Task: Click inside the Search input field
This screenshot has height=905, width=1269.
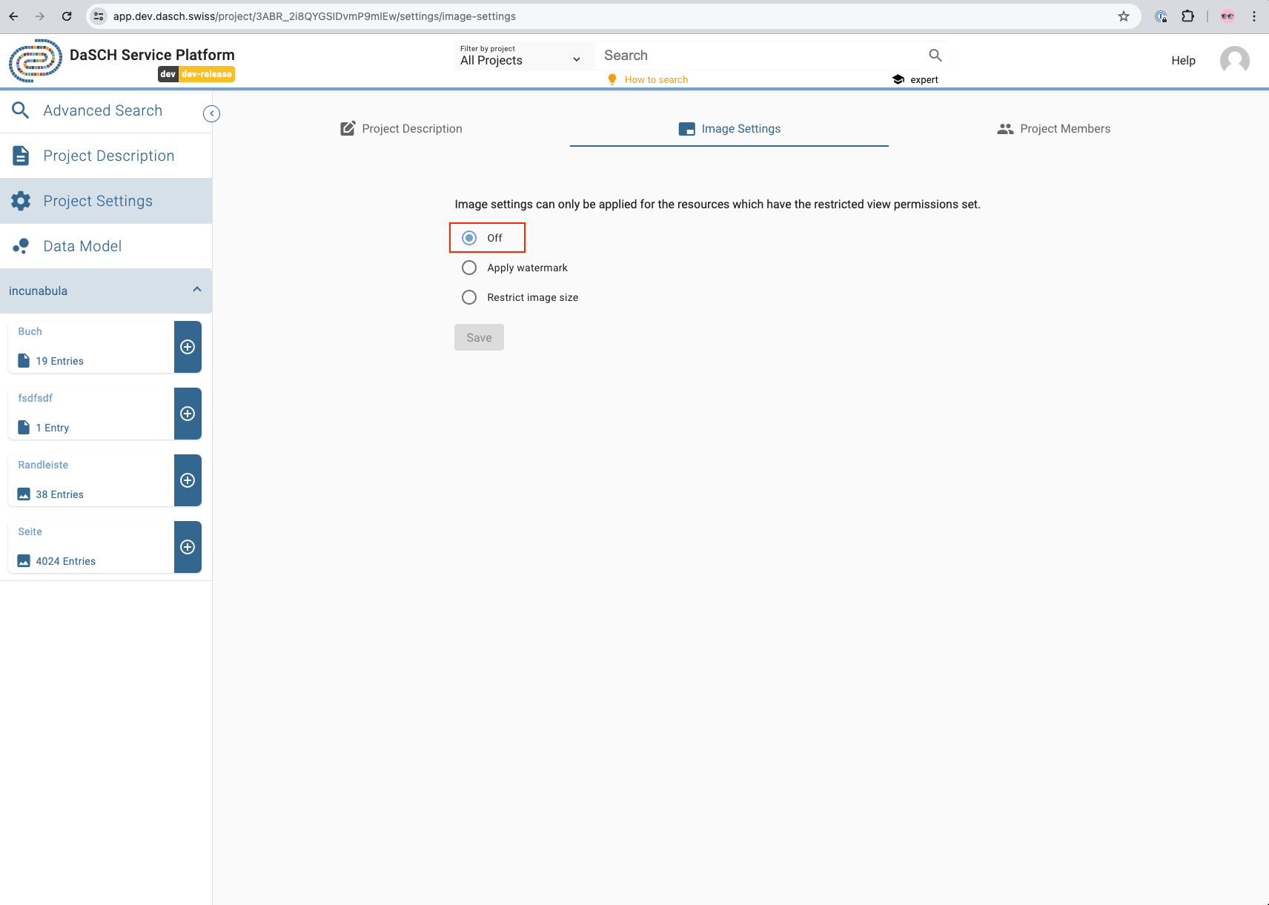Action: pyautogui.click(x=741, y=55)
